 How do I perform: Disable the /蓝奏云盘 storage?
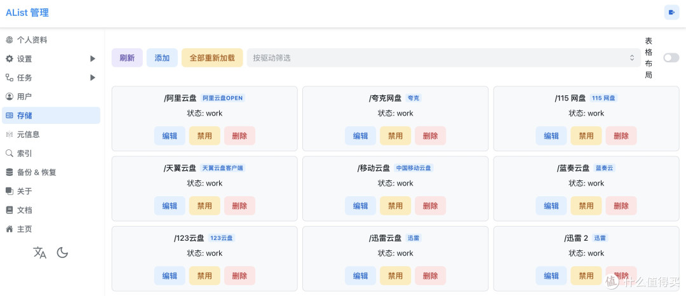point(586,206)
